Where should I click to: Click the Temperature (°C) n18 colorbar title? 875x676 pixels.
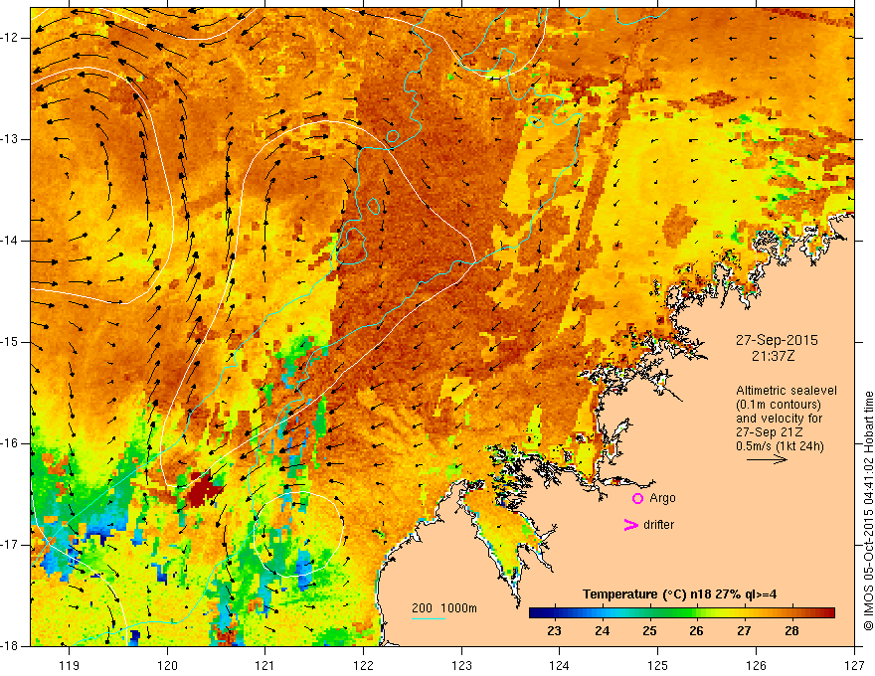click(x=679, y=594)
